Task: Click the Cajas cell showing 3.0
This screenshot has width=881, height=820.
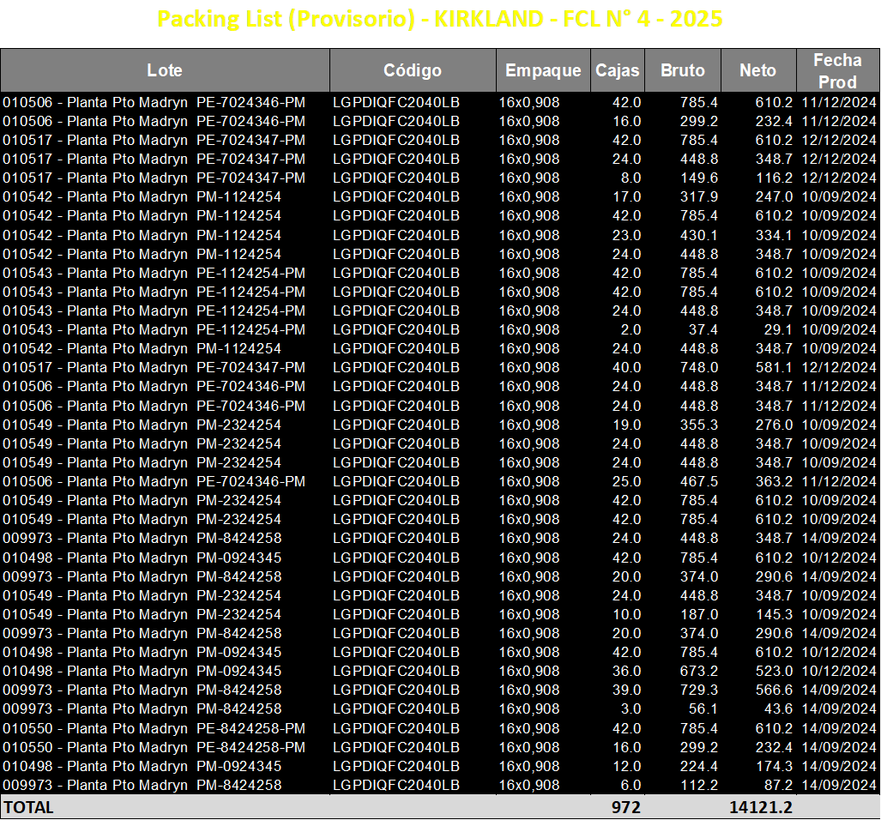Action: (631, 708)
